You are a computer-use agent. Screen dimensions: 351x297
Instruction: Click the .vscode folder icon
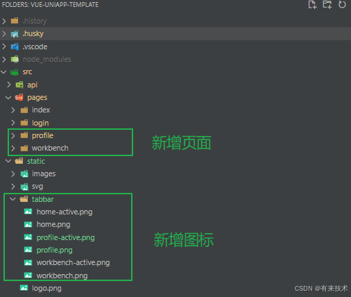(15, 46)
